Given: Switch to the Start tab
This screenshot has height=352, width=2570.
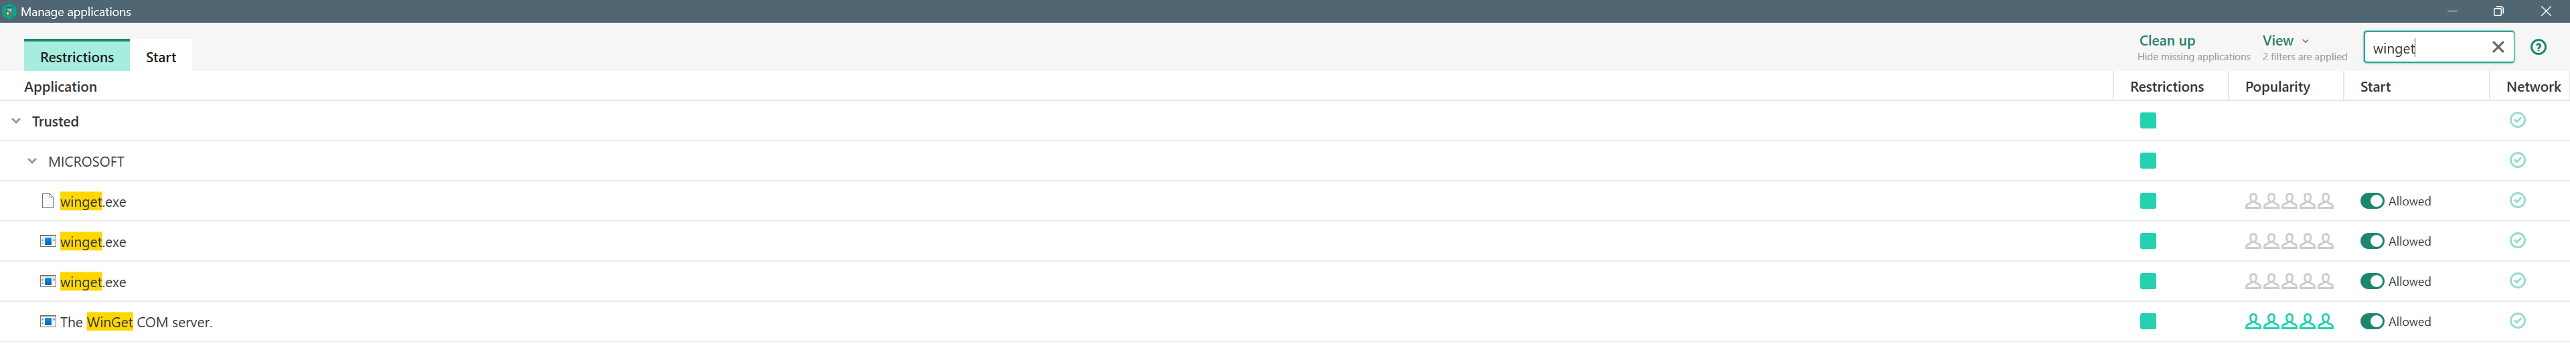Looking at the screenshot, I should (161, 57).
